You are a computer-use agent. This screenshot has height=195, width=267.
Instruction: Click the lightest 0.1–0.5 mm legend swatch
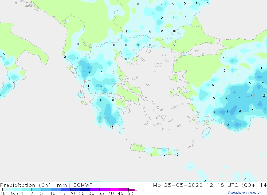point(7,190)
